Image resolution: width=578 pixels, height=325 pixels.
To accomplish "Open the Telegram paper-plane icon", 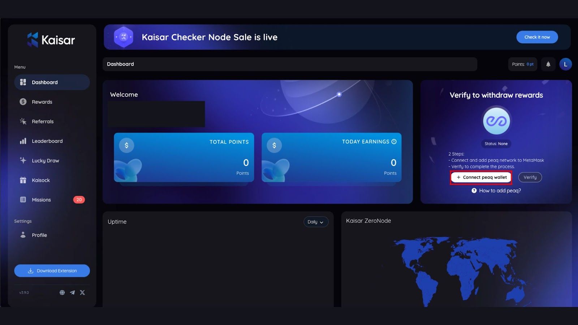I will 72,292.
